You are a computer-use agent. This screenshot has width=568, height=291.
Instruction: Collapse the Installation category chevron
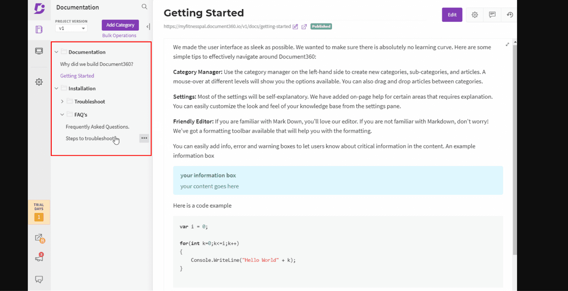(56, 89)
